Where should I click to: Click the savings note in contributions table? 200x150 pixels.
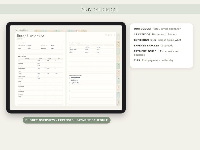click(98, 47)
